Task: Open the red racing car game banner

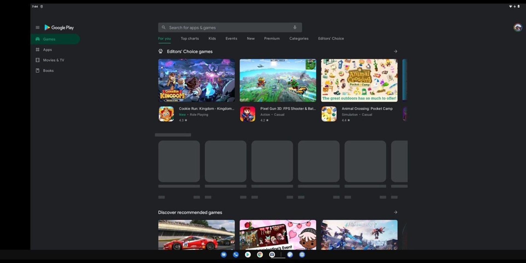Action: pos(196,235)
